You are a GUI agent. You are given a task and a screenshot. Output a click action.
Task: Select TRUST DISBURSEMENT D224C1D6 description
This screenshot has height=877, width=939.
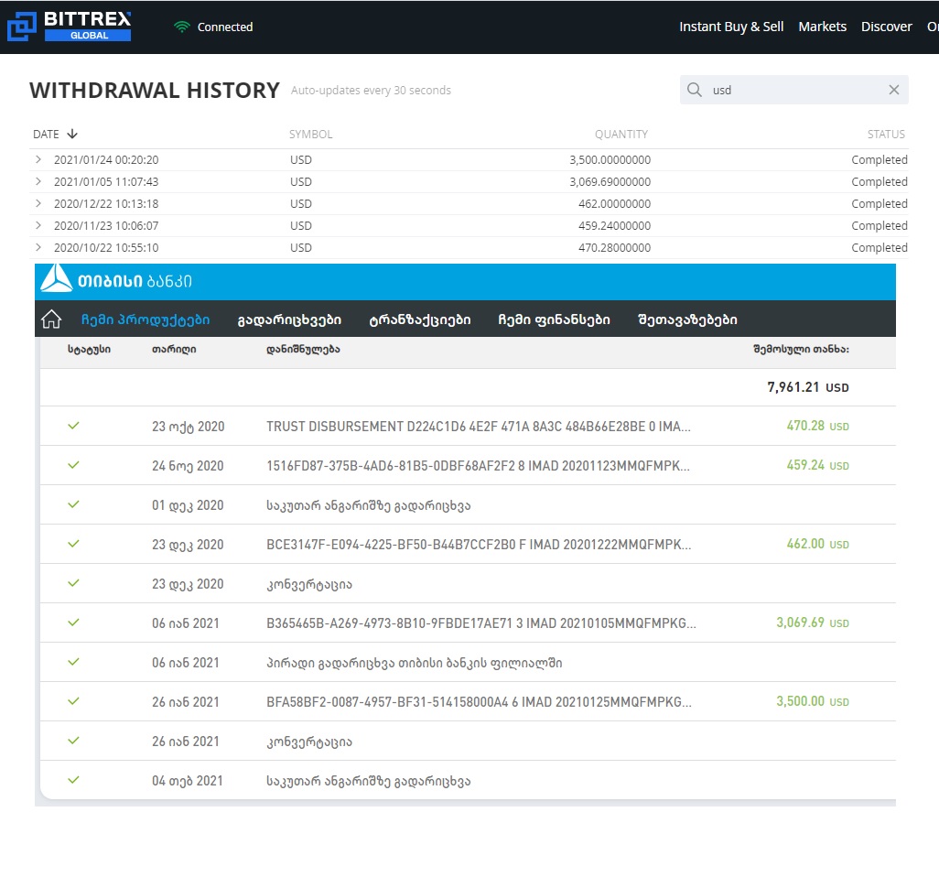pos(478,427)
